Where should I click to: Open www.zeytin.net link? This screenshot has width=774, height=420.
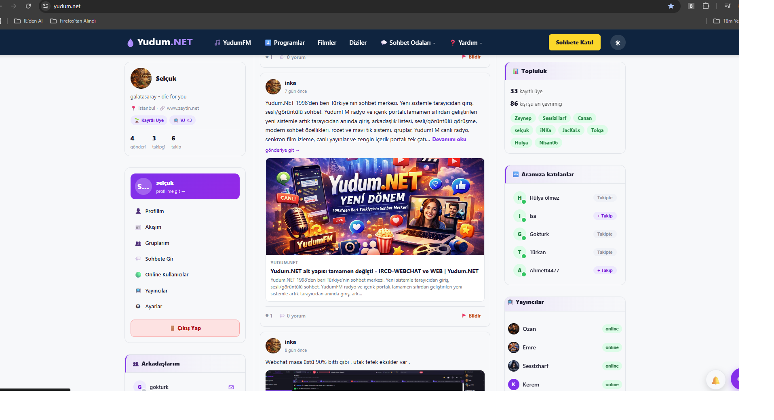point(183,108)
